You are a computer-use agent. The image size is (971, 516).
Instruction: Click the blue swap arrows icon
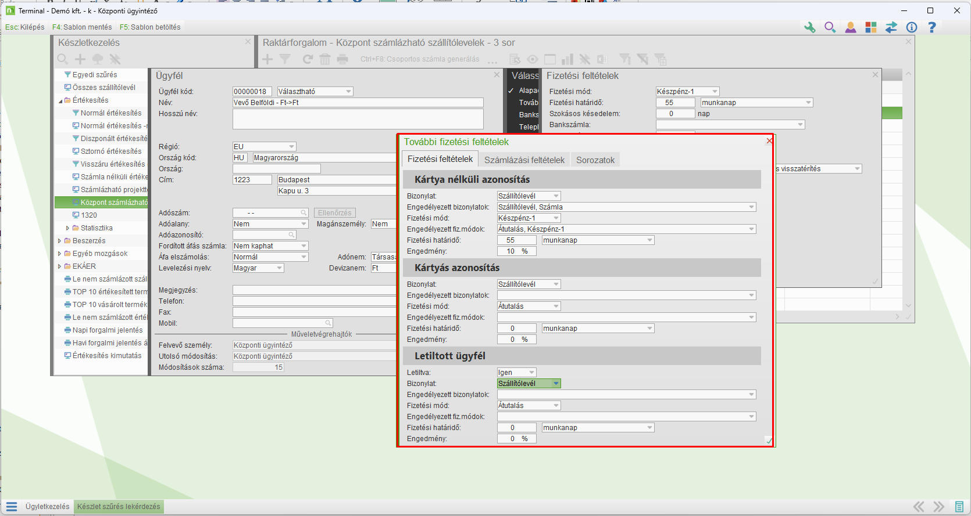891,27
